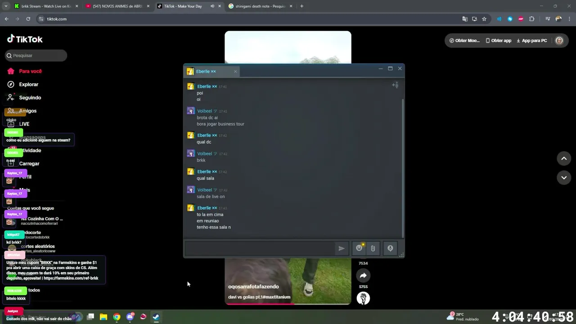The height and width of the screenshot is (324, 576).
Task: Open the Amigos page
Action: (22, 111)
